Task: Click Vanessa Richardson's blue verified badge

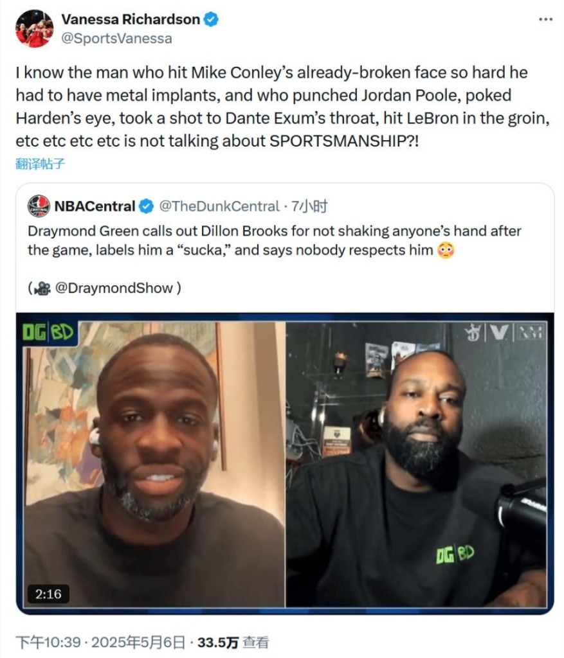Action: click(x=211, y=19)
